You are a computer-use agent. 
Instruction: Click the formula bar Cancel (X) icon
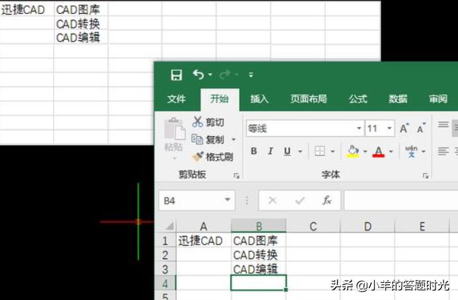pos(273,200)
